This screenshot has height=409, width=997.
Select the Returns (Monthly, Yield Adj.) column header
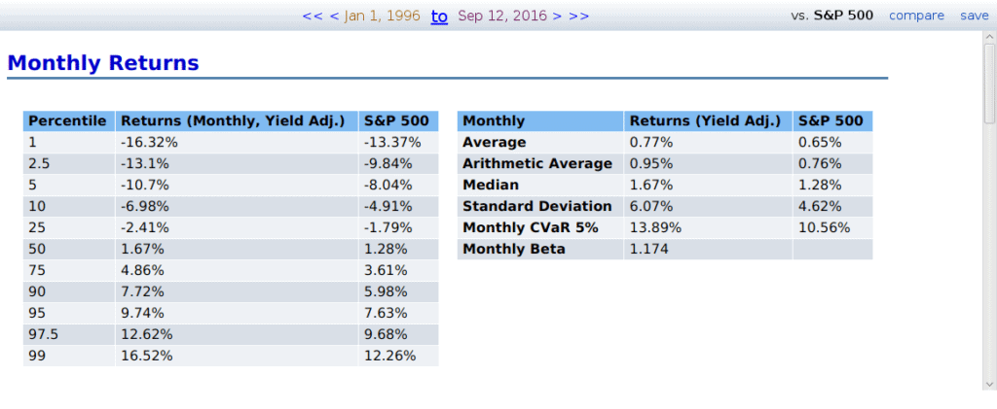click(233, 121)
